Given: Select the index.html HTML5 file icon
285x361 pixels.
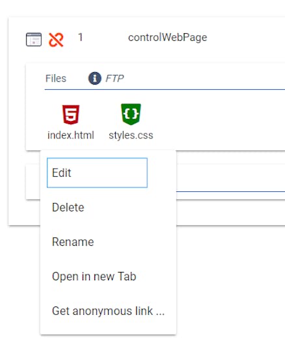Looking at the screenshot, I should click(x=71, y=114).
